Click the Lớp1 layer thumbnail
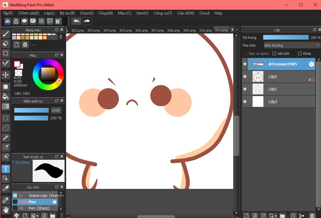This screenshot has height=218, width=321. [258, 89]
